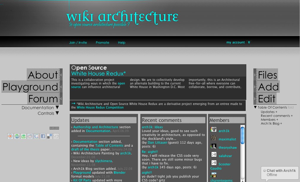The image size is (300, 182).
Task: Open the Playground page from sidebar
Action: 30,87
